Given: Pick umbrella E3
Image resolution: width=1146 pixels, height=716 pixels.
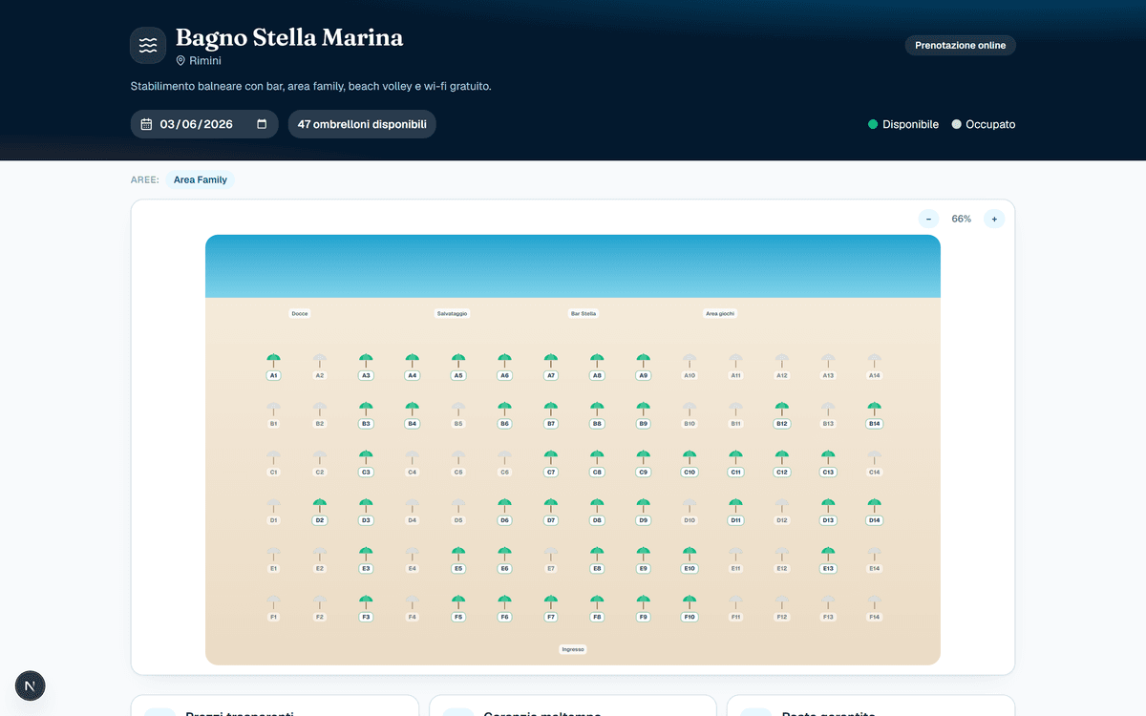Looking at the screenshot, I should coord(366,559).
